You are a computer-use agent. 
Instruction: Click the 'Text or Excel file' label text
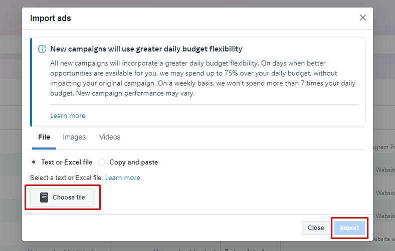tap(67, 162)
